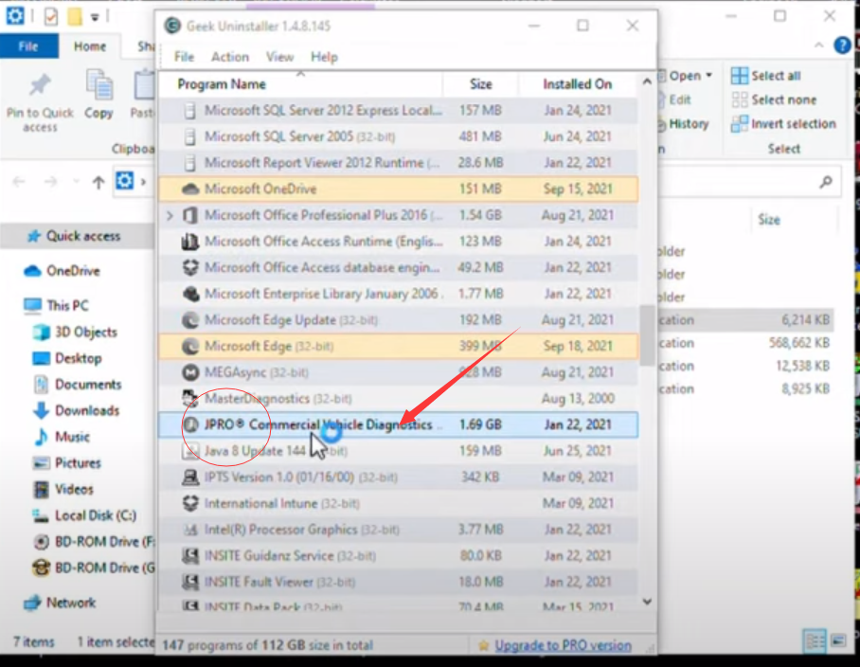Click Select all in Explorer ribbon
The image size is (860, 667).
(x=766, y=76)
